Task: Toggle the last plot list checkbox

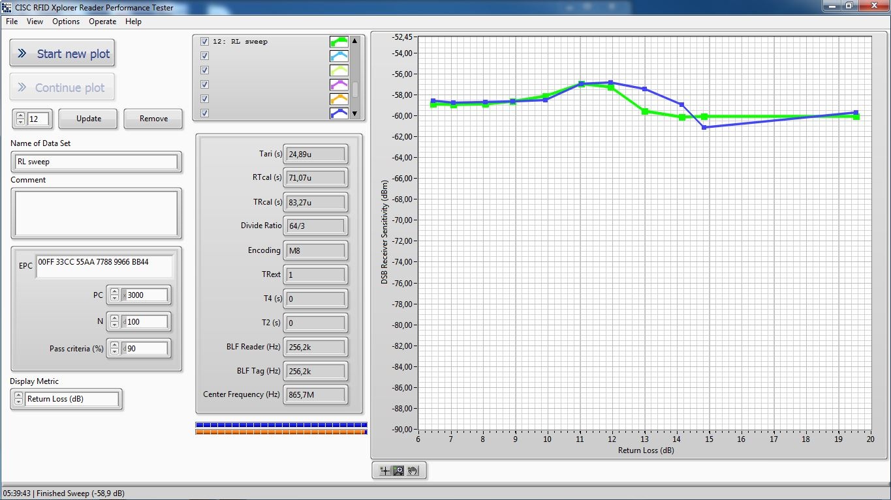Action: coord(205,113)
